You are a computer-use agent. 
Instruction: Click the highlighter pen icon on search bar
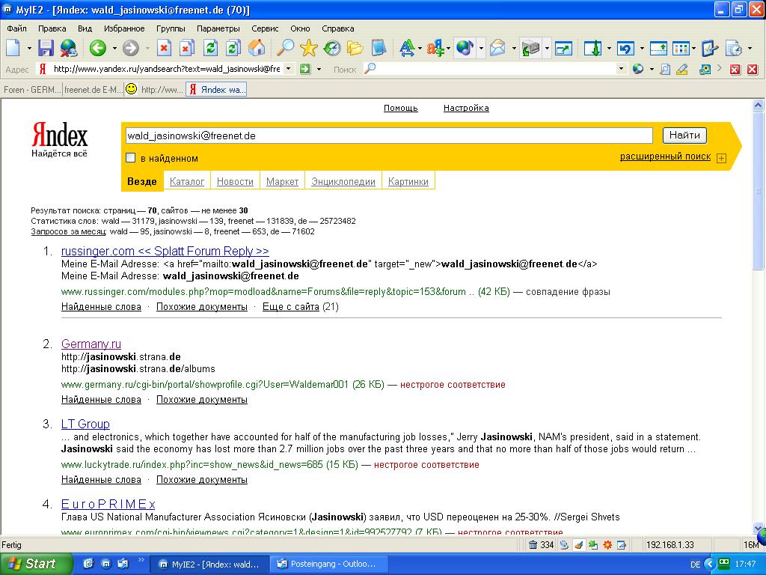click(682, 70)
